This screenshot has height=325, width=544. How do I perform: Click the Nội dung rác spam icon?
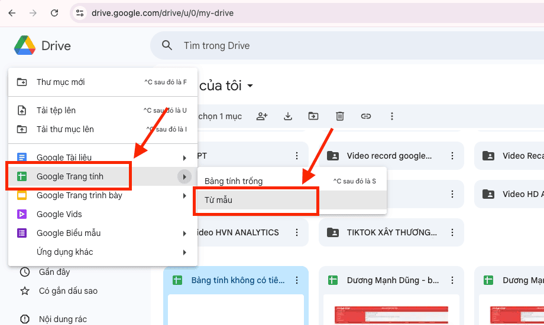tap(25, 319)
